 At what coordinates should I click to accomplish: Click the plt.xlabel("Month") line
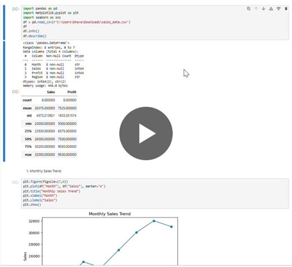pos(40,196)
